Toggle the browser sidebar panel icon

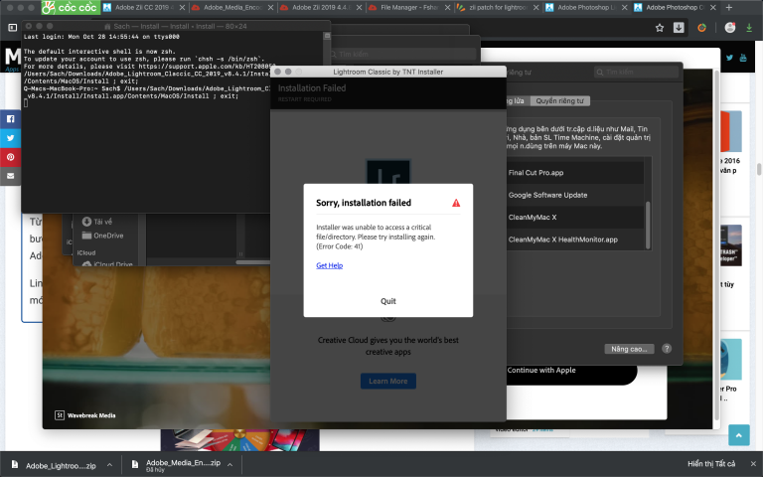pos(13,28)
